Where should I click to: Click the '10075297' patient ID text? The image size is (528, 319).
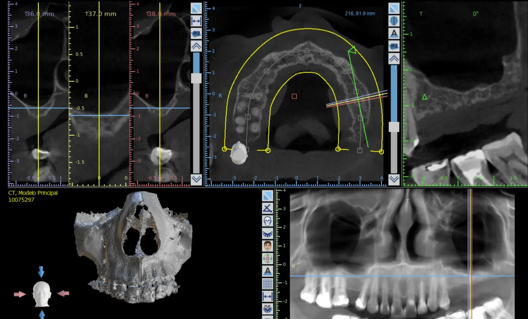[x=21, y=200]
